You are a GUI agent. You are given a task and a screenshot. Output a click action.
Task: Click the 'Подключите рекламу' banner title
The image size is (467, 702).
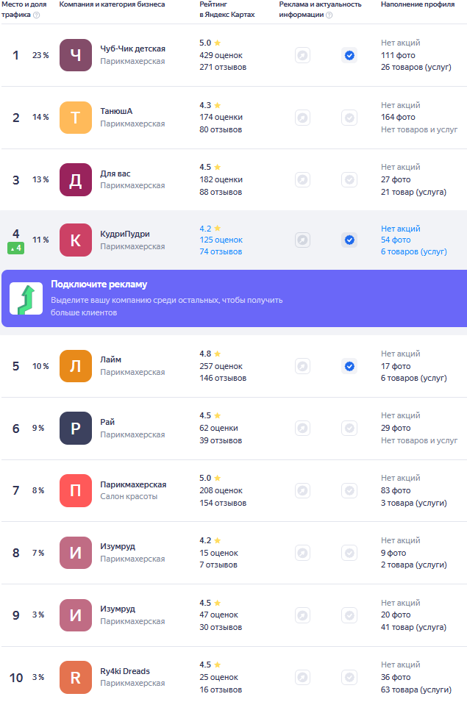pos(99,284)
